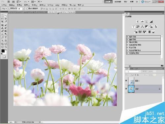
Task: Expand the Channel Mixer presets
Action: pyautogui.click(x=127, y=50)
